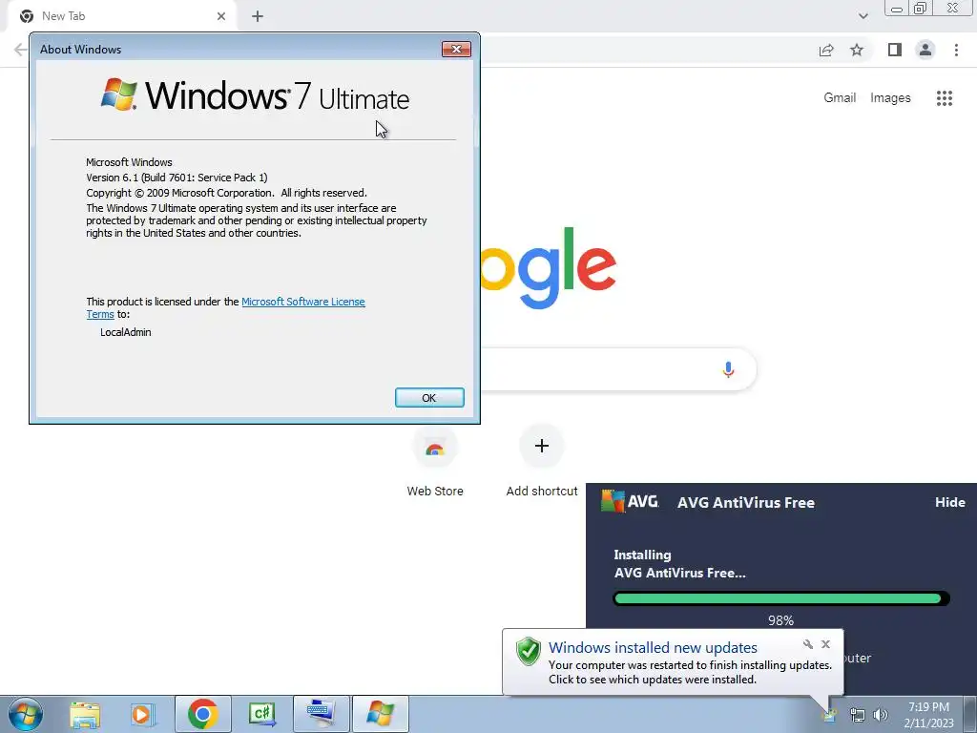Bookmark this tab with star icon

857,50
